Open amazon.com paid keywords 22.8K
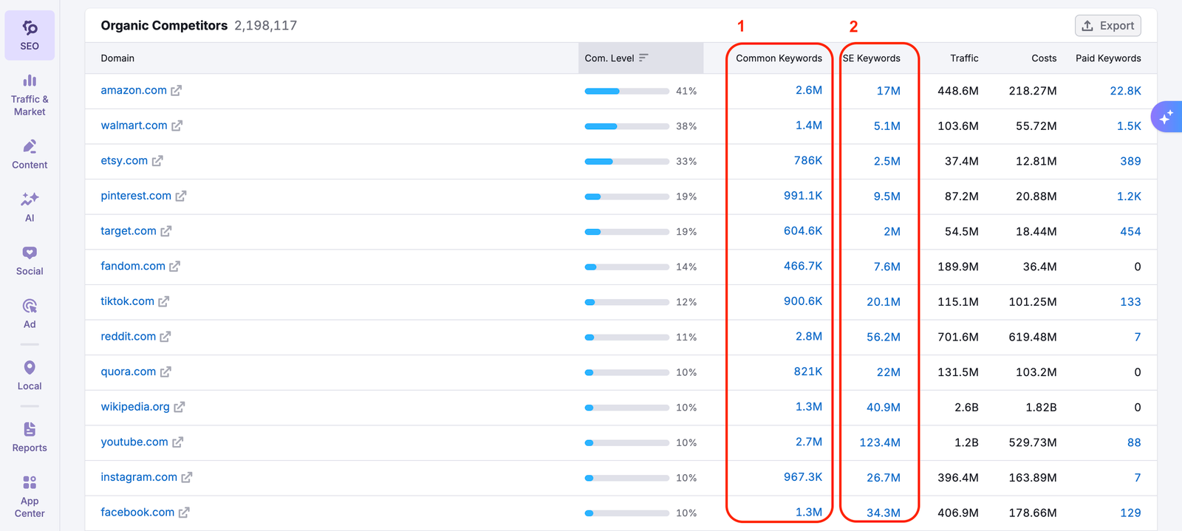 1125,91
